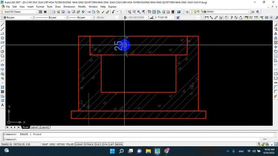Click the Undo arrow icon
Screen dimensions: 278x156
pos(114,12)
